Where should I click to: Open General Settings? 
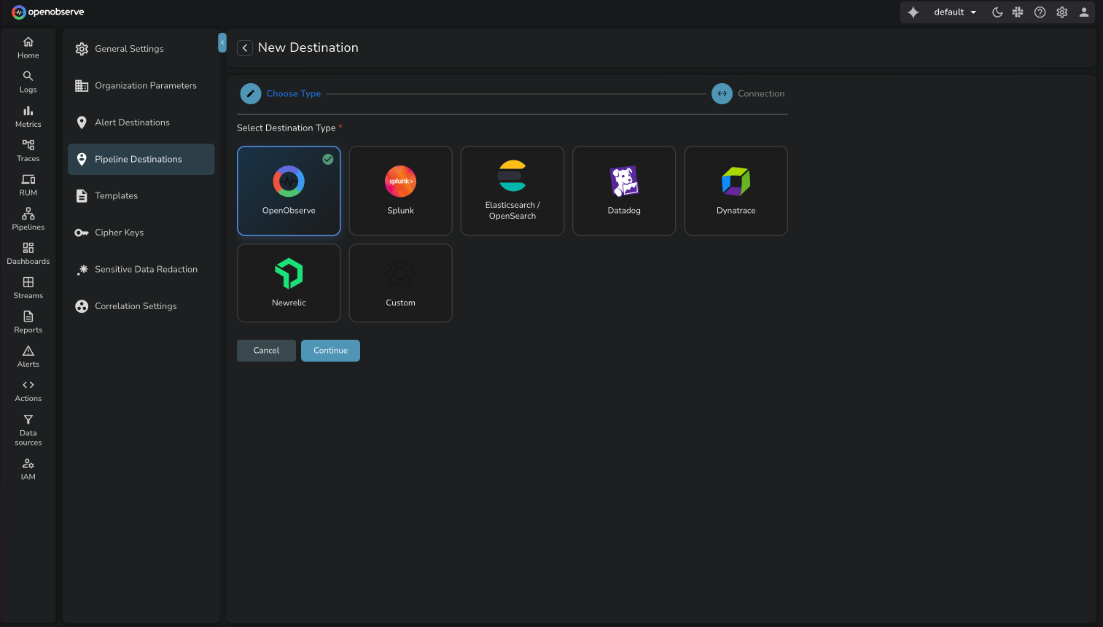141,49
